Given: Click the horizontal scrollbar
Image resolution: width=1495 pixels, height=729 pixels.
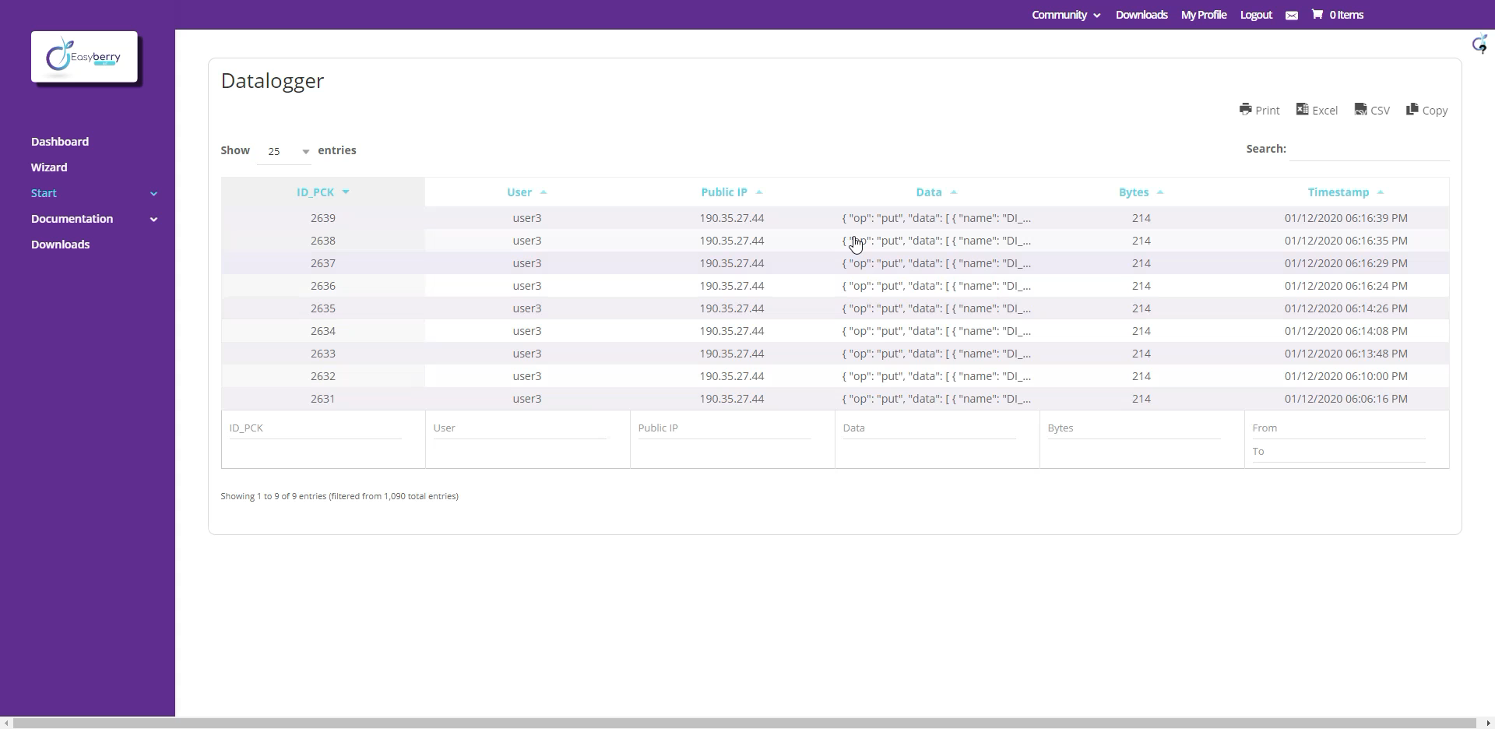Looking at the screenshot, I should [x=744, y=723].
